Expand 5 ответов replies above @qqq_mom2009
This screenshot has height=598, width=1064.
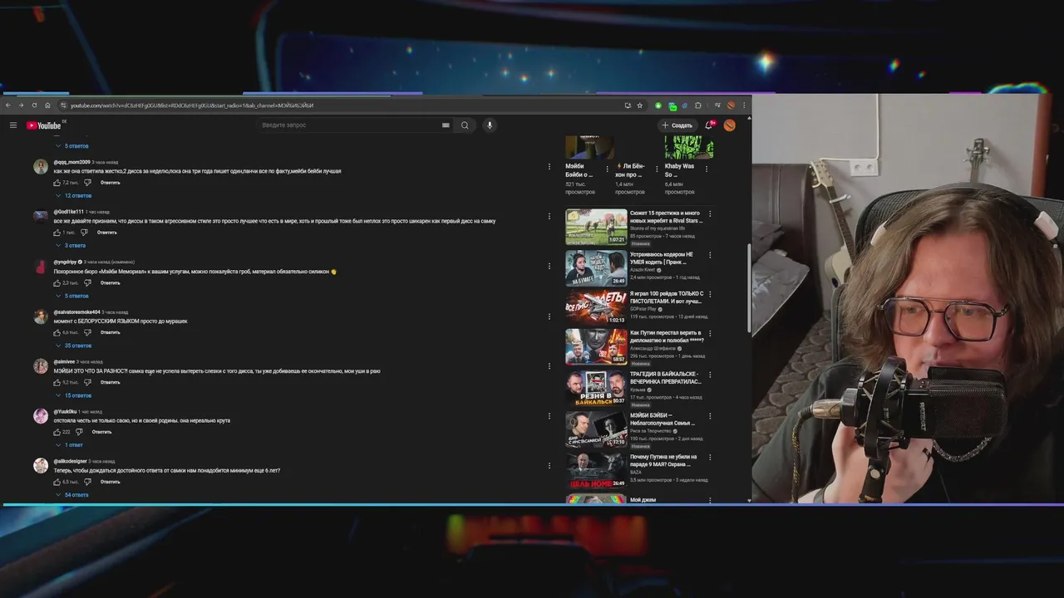(71, 146)
